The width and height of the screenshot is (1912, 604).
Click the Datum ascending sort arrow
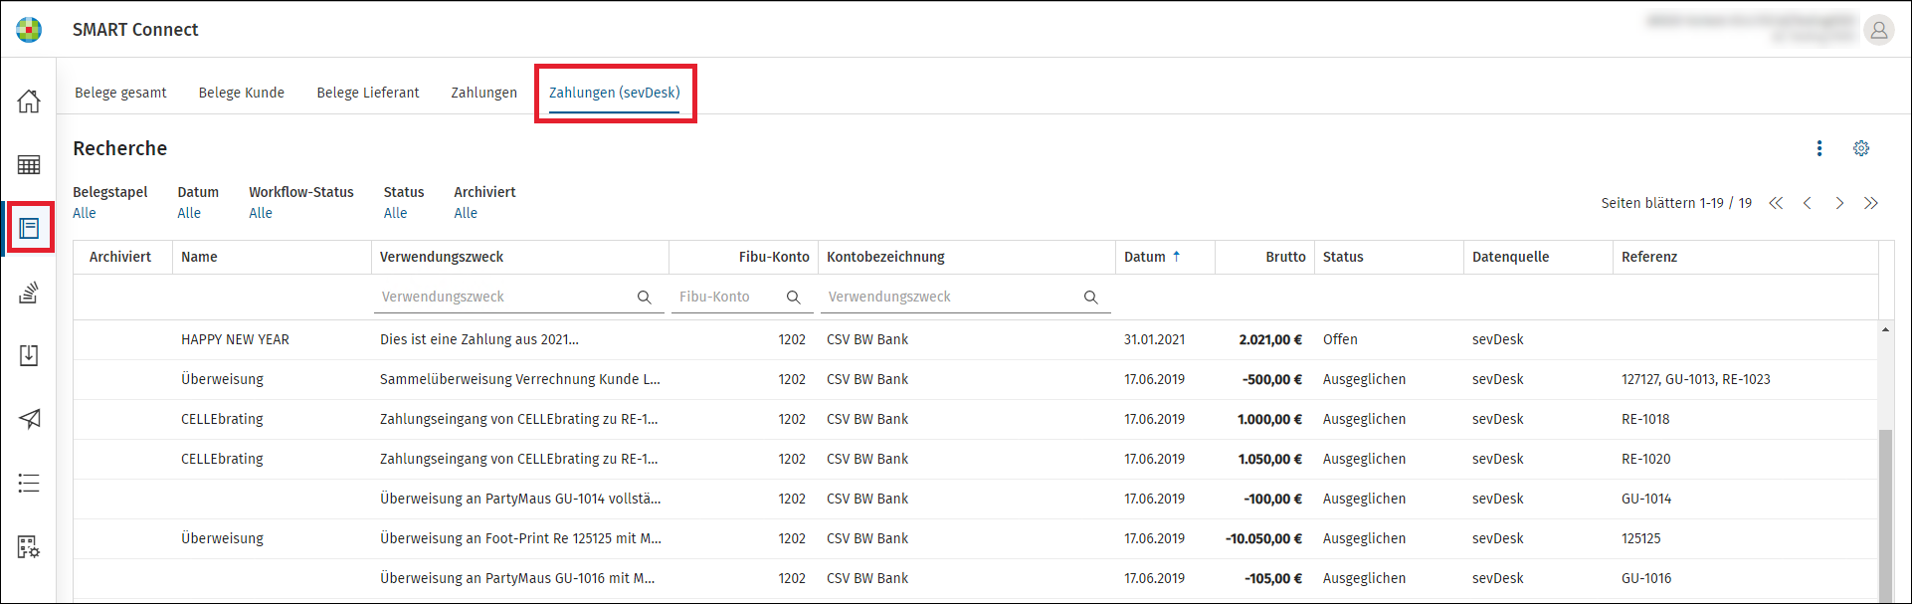point(1176,256)
